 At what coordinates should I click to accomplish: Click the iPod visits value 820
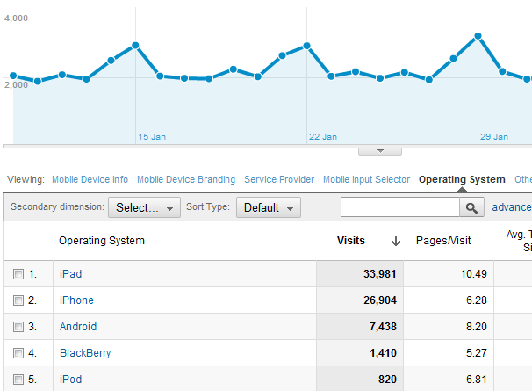[x=387, y=380]
